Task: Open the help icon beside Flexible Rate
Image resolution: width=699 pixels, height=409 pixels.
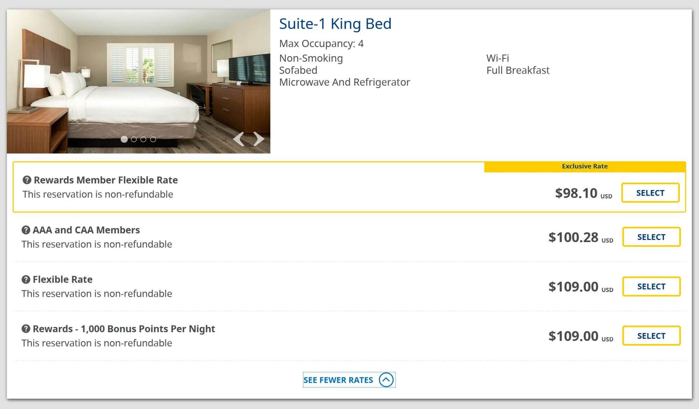Action: pyautogui.click(x=26, y=279)
